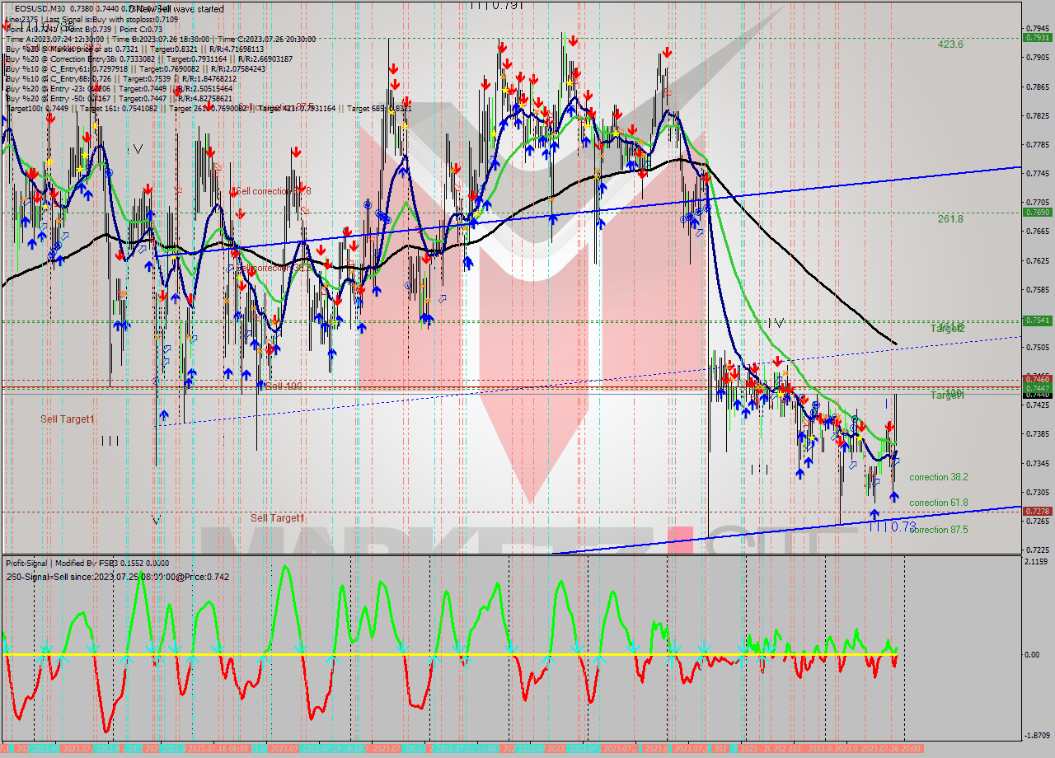
Task: Click the 2023.07.26 20:00 time label
Action: pyautogui.click(x=891, y=748)
